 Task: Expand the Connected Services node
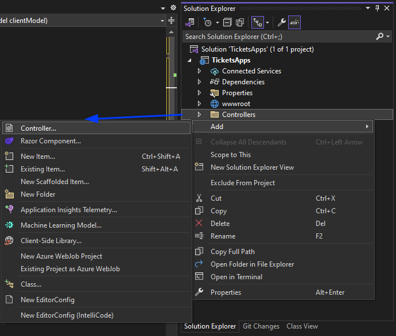coord(199,71)
